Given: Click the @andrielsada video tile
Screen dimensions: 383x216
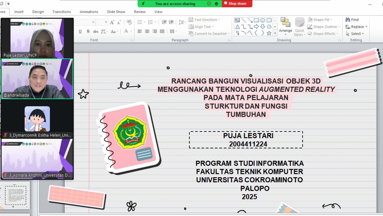Looking at the screenshot, I should click(x=37, y=79).
